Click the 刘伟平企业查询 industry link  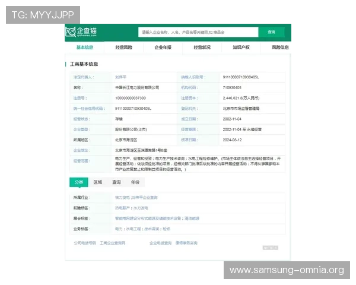tap(145, 197)
